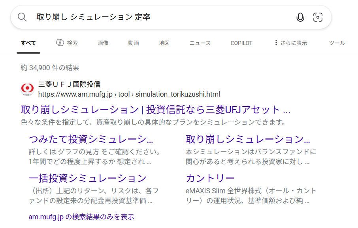Click the description starting 本シミュレーションはバランスファンドに
Image resolution: width=358 pixels, height=228 pixels.
tap(251, 157)
